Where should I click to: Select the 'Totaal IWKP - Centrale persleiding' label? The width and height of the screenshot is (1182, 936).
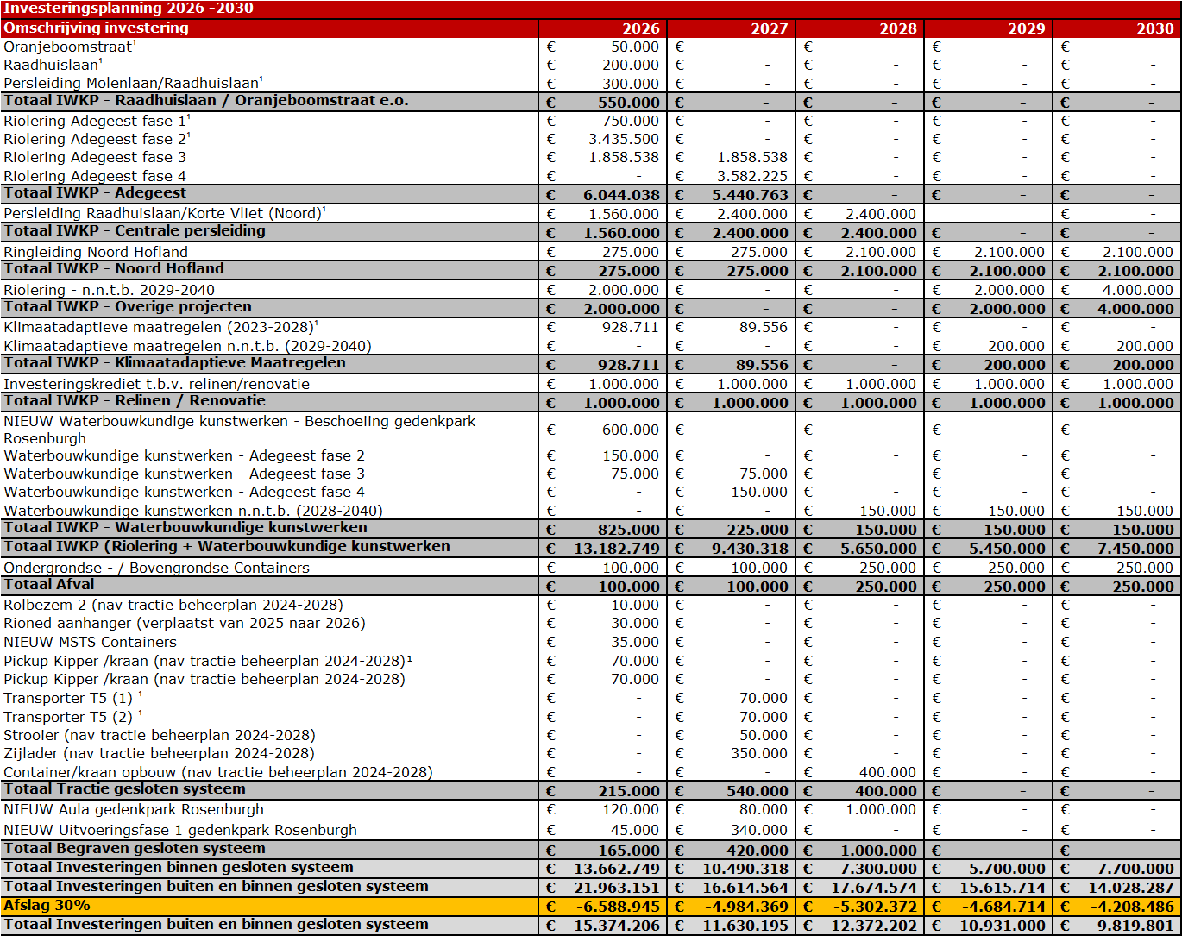coord(135,231)
